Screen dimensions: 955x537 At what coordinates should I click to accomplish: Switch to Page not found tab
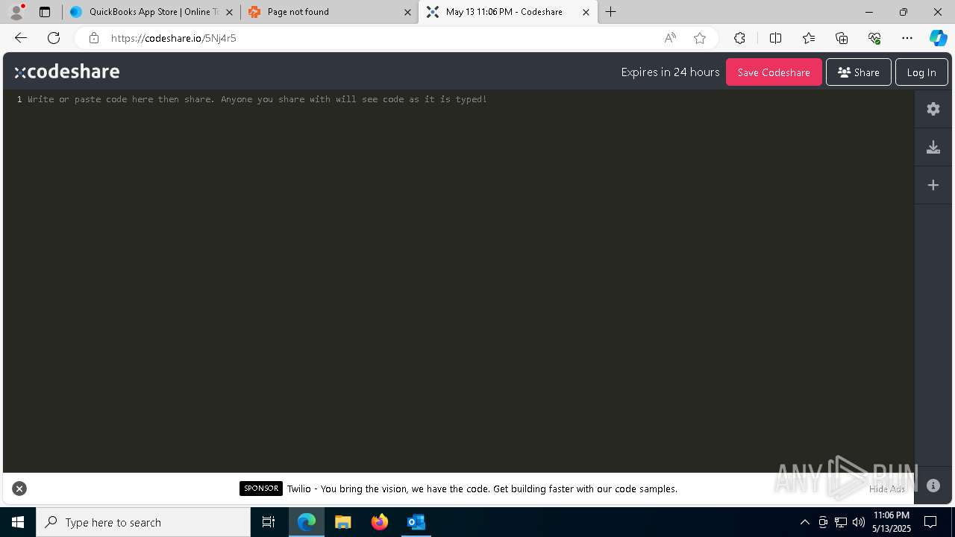click(328, 12)
